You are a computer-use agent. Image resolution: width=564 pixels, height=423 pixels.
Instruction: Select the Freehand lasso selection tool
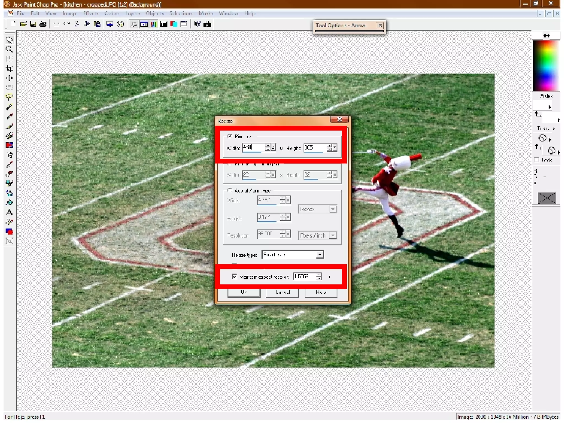click(9, 97)
